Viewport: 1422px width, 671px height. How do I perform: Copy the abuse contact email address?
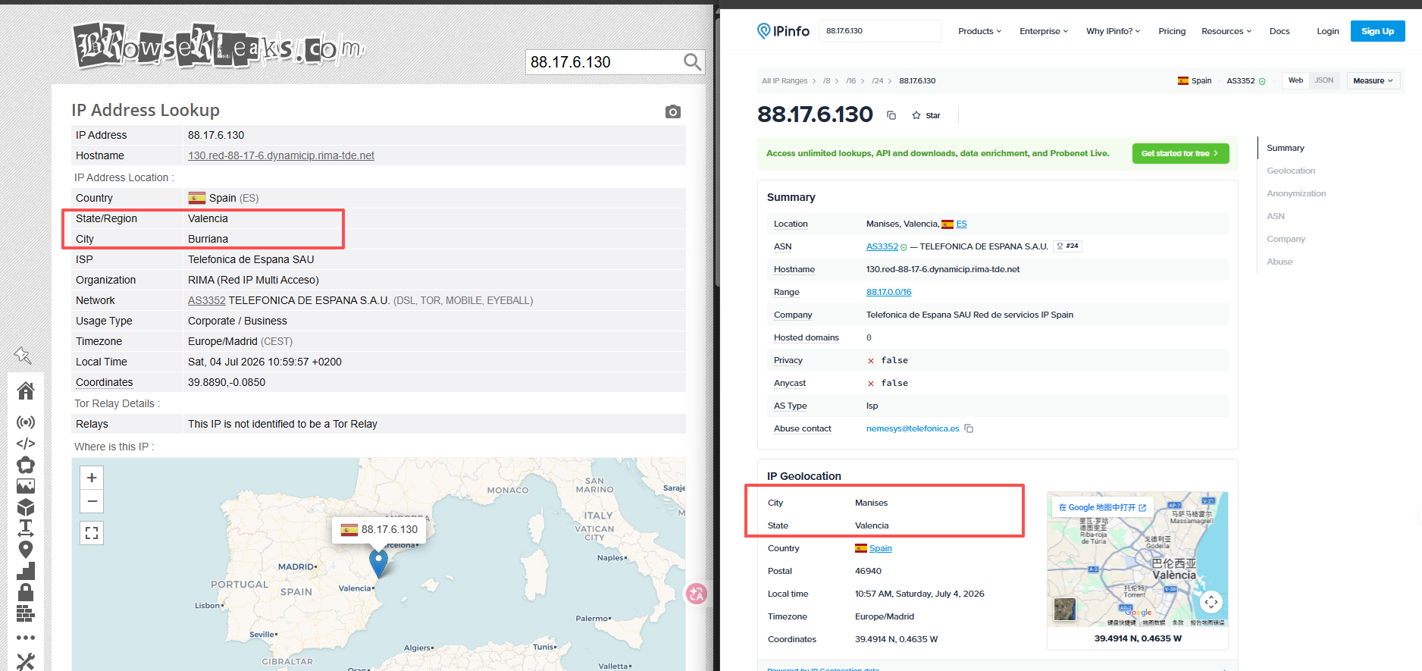click(969, 428)
